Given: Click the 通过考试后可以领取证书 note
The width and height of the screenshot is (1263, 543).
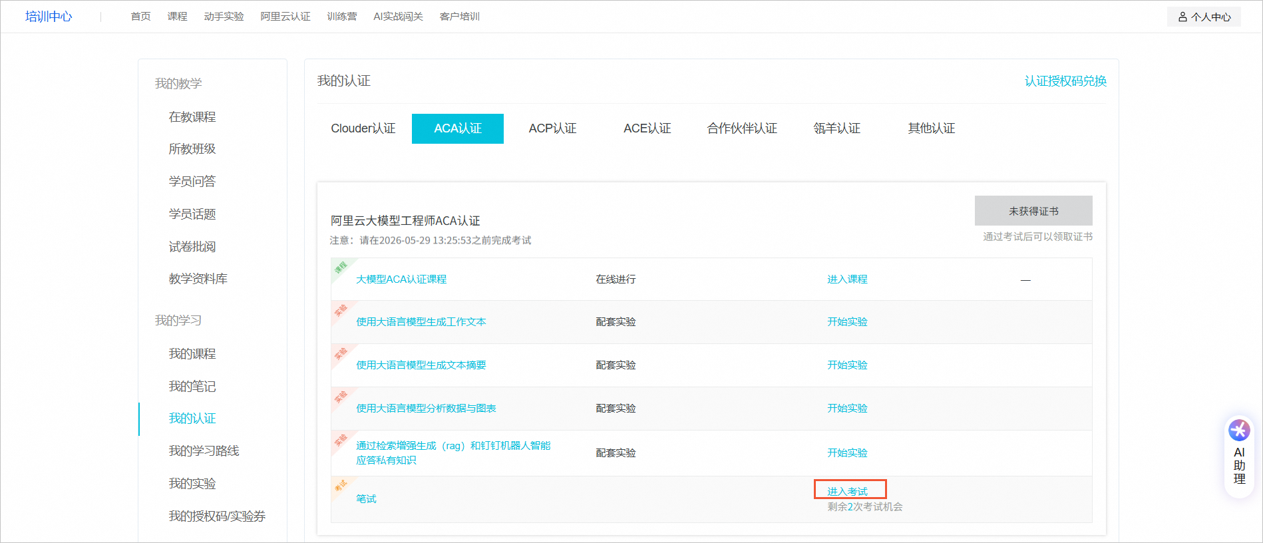Looking at the screenshot, I should point(1038,237).
